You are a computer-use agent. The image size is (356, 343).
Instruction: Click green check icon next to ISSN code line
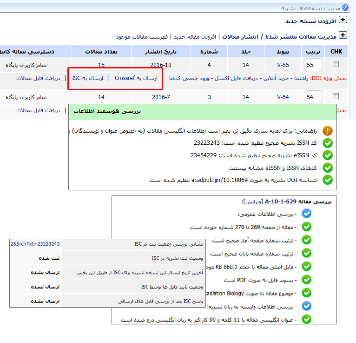pos(328,143)
